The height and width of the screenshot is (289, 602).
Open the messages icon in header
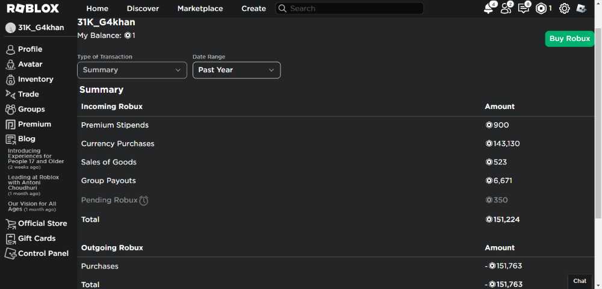click(524, 8)
